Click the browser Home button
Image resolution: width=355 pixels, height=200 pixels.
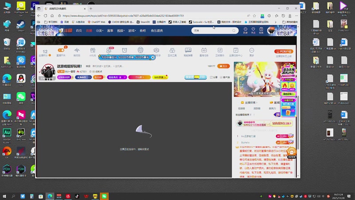click(x=52, y=16)
